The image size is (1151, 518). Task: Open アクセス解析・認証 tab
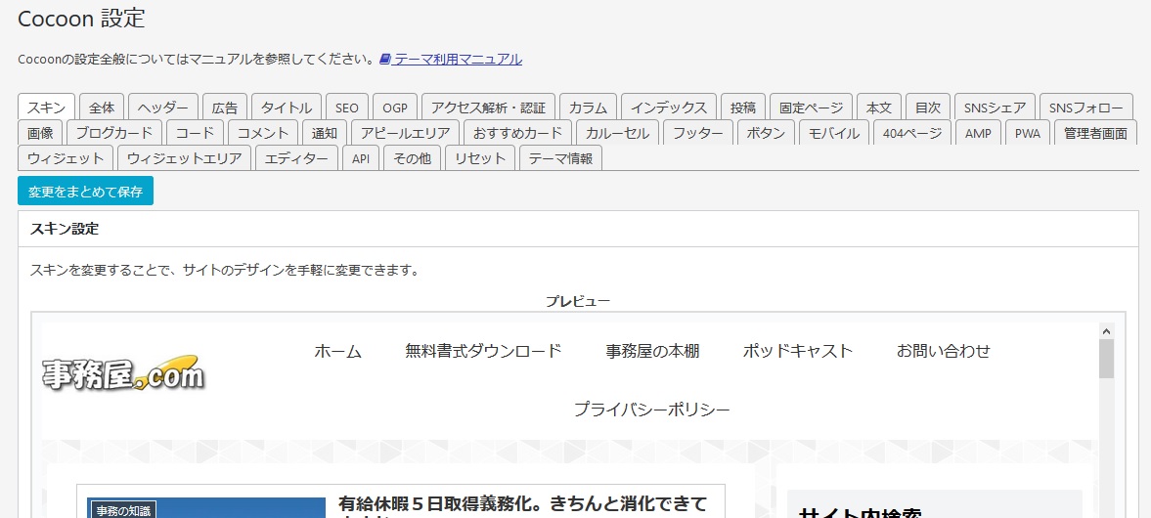[488, 108]
